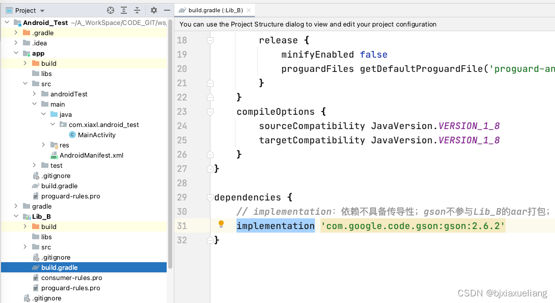Click the locate/select opened file target icon
Screen dimensions: 555x303
pos(111,10)
